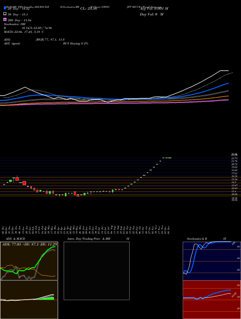Click the 'ADX & MACD' panel title
Image resolution: width=241 pixels, height=319 pixels.
tap(15, 239)
